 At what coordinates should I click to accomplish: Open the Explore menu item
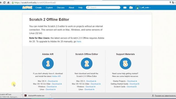pyautogui.click(x=49, y=7)
